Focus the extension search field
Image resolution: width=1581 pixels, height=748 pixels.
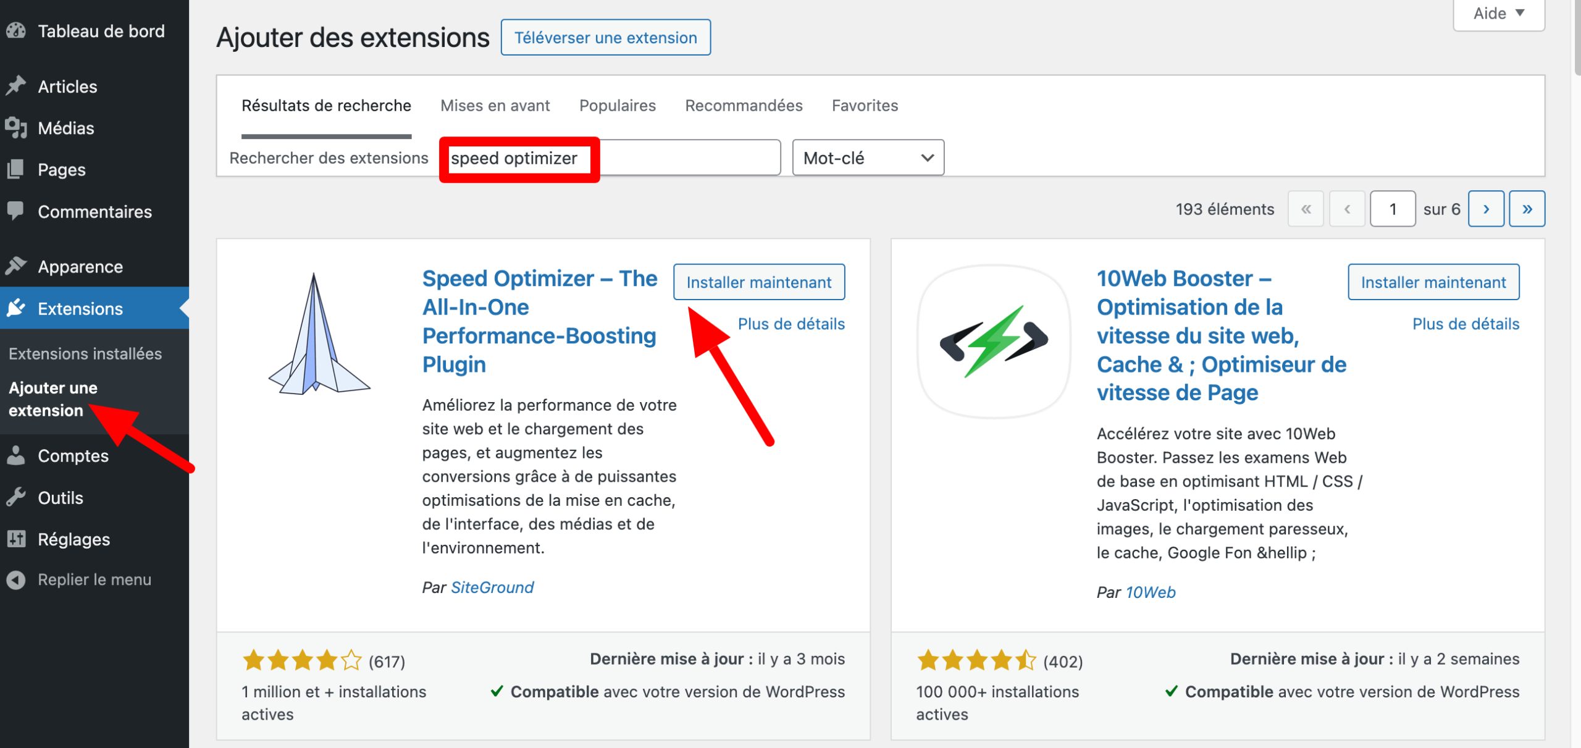tap(610, 158)
